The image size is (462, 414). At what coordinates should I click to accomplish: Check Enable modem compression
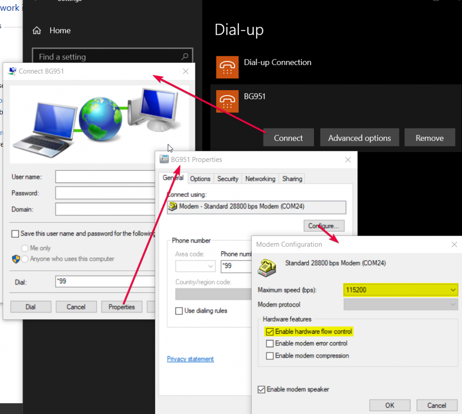(x=270, y=356)
